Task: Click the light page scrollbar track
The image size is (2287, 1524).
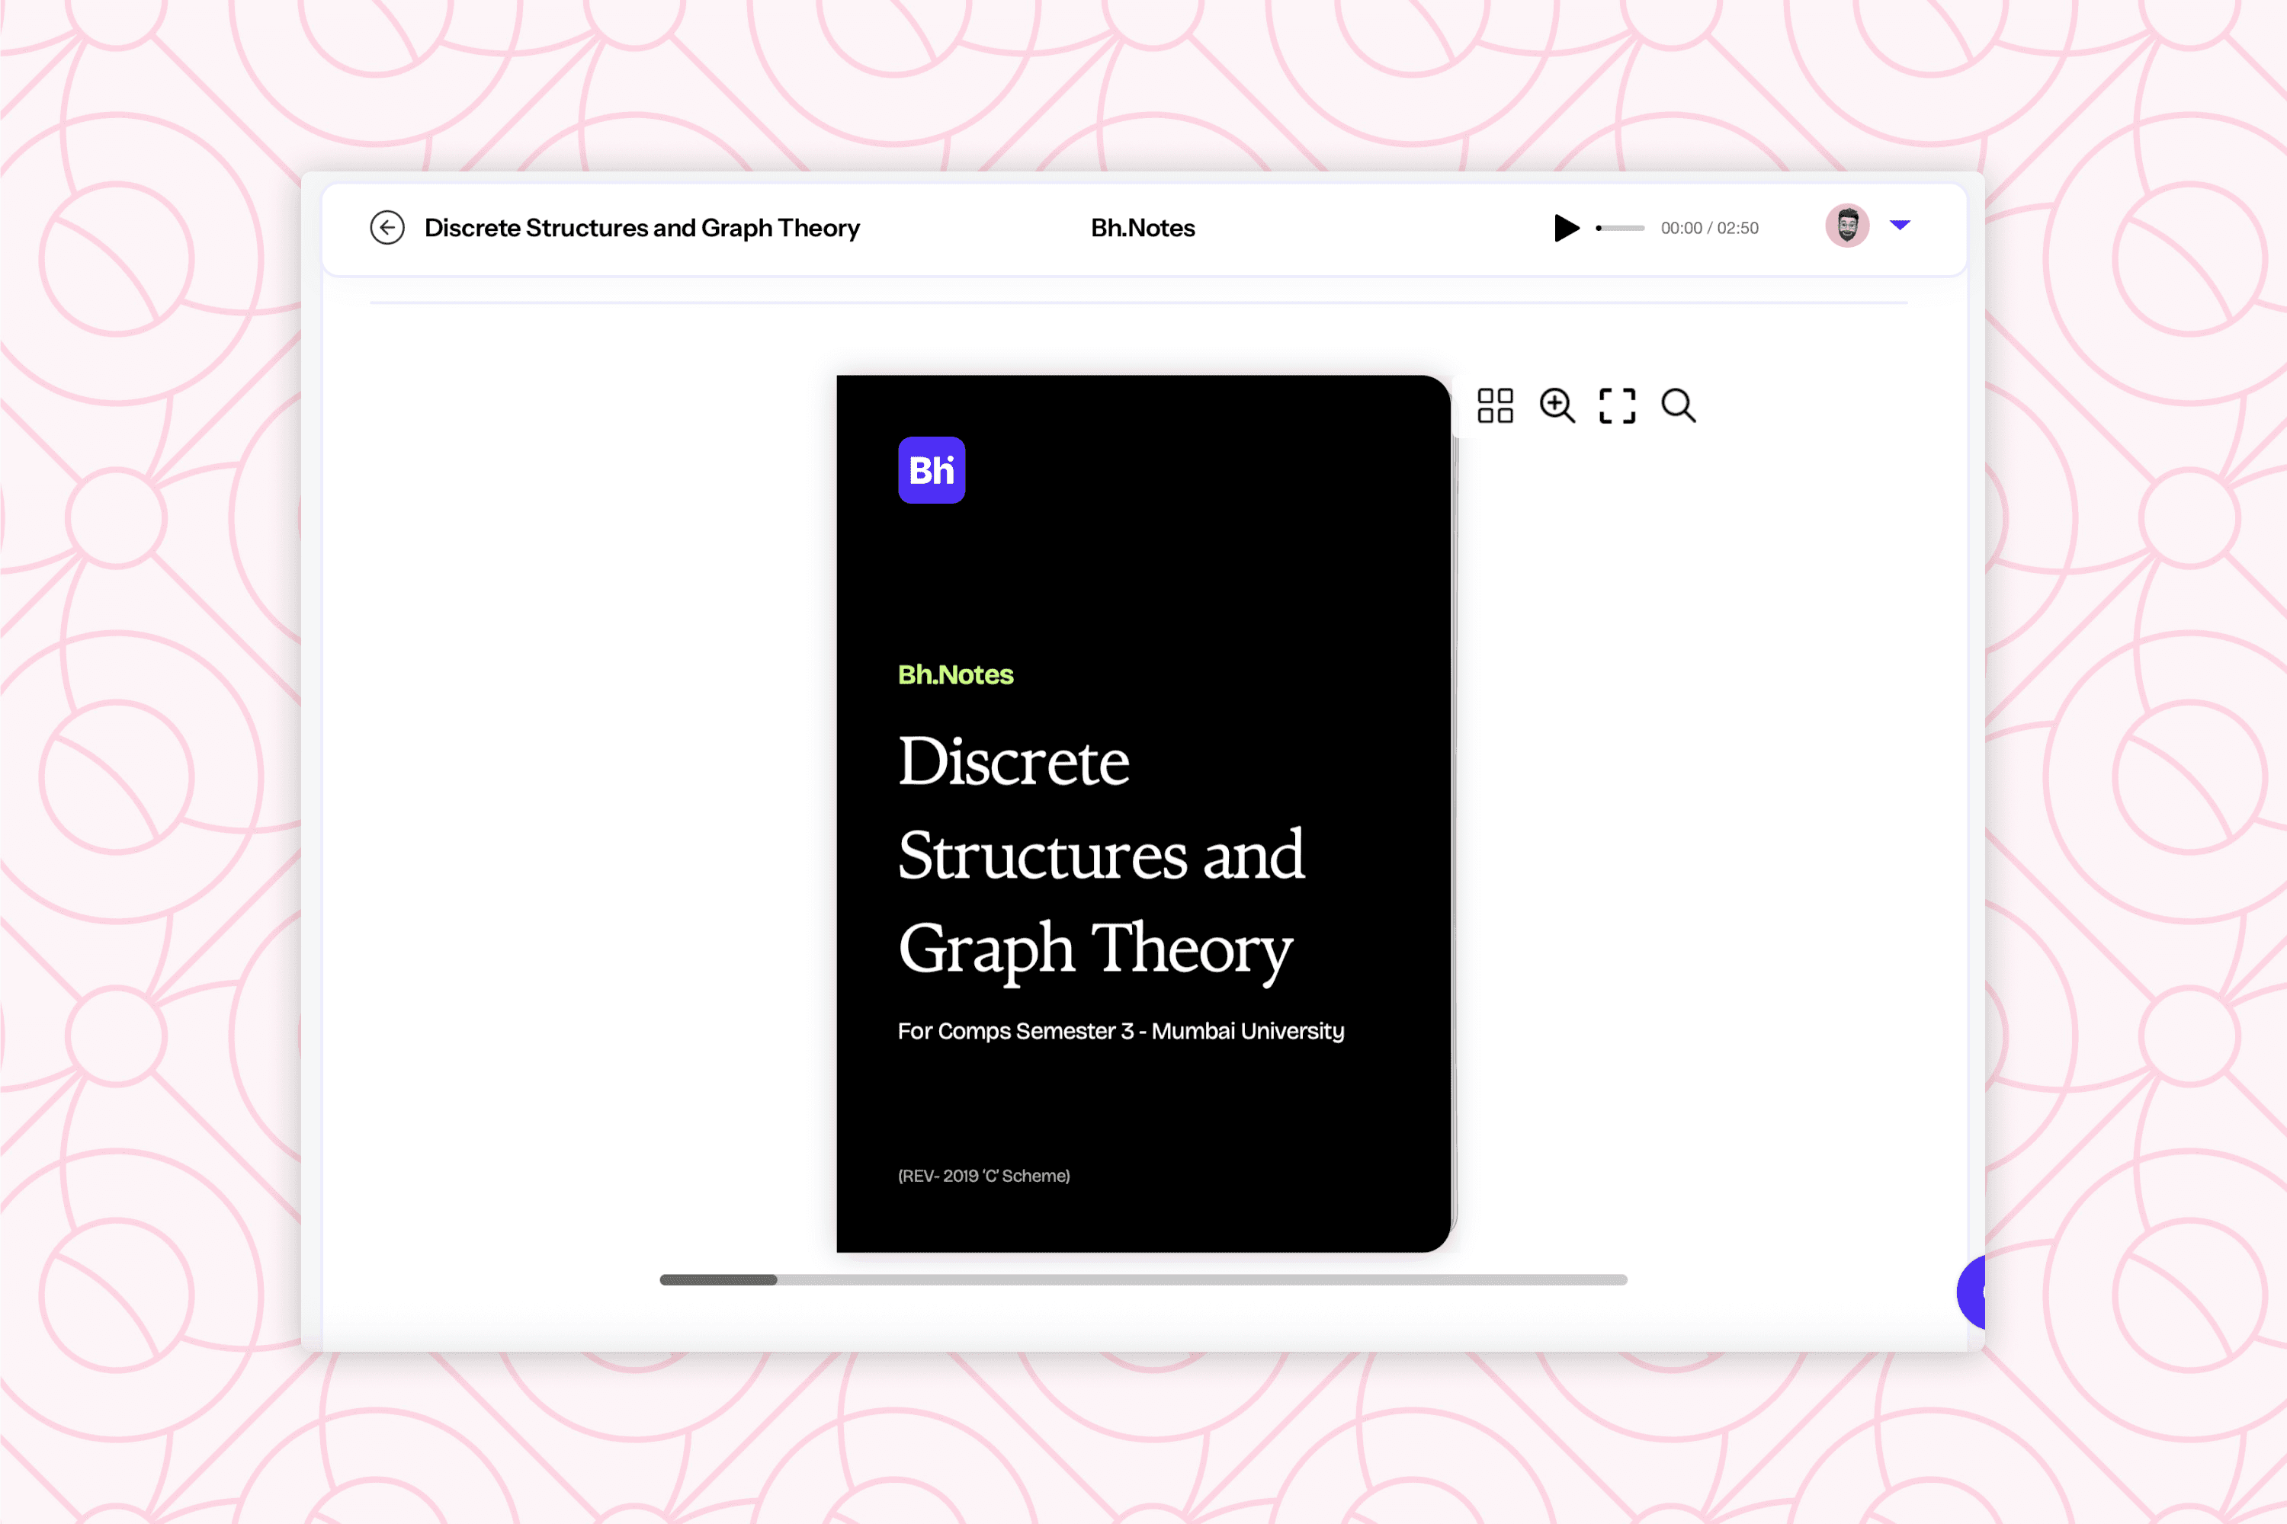Action: click(1201, 1280)
